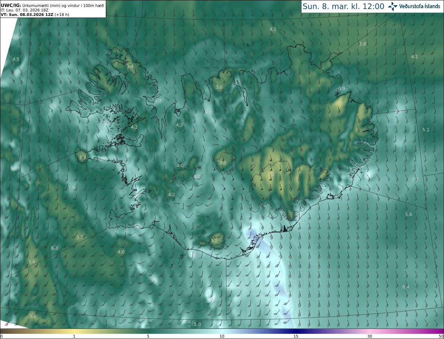Click the 'IT: Lau. 07. 03. 2026 18Z' line
This screenshot has height=339, width=444.
click(x=25, y=10)
